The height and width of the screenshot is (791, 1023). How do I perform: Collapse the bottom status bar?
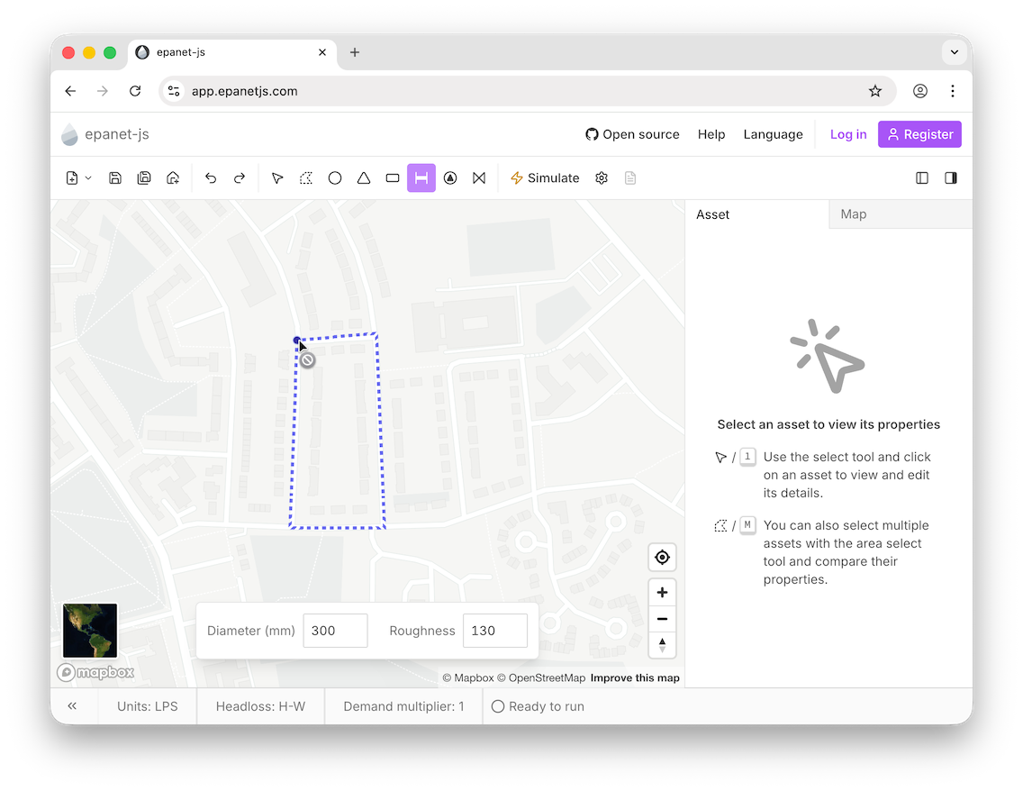tap(72, 705)
